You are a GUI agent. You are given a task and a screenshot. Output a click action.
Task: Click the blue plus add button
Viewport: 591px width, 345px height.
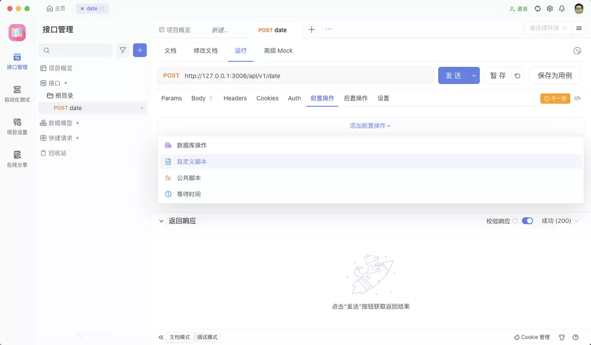[140, 50]
